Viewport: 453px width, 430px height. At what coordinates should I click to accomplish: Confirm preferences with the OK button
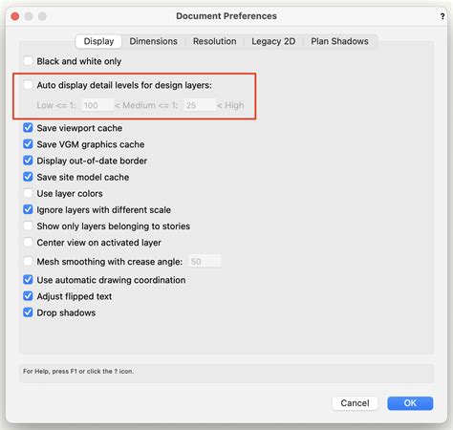[410, 403]
